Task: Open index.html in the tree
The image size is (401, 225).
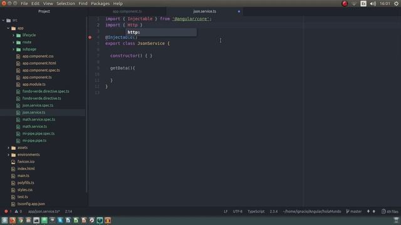Action: coord(26,169)
